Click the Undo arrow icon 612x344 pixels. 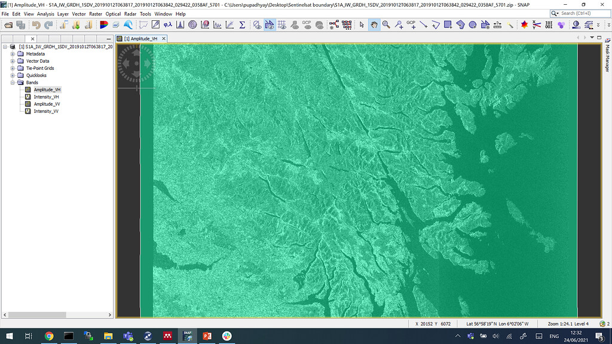coord(36,24)
